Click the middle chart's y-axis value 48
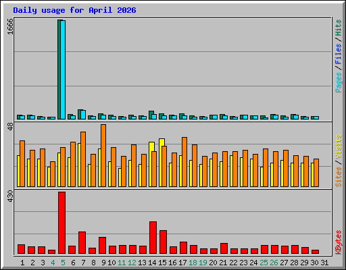 click(x=10, y=126)
